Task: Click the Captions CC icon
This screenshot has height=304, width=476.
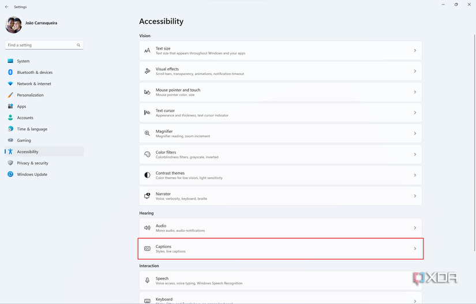Action: (147, 249)
